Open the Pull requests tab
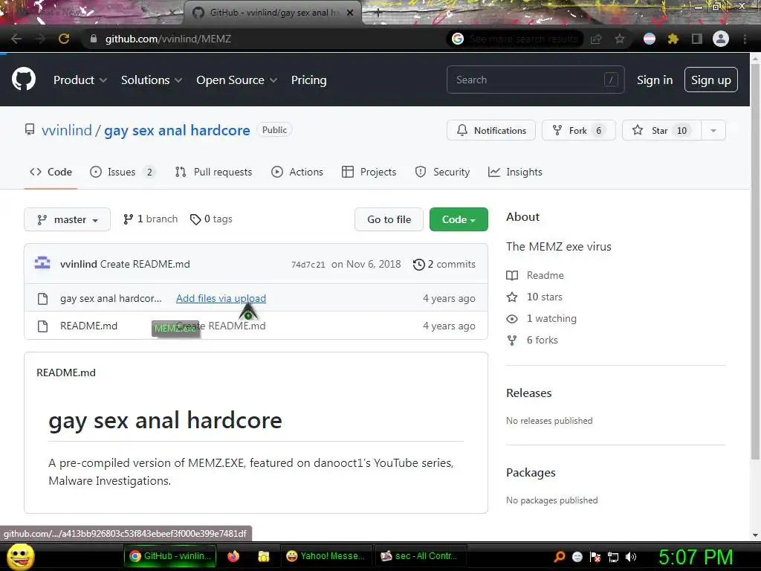 (213, 172)
